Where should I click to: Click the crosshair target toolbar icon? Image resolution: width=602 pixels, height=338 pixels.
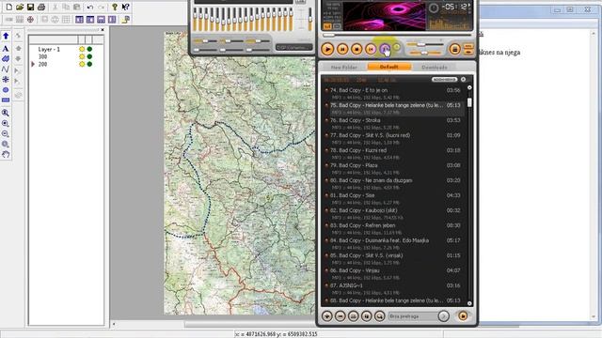point(30,19)
